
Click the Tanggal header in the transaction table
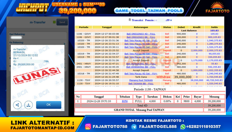107,27
